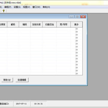Close the inner channel window
This screenshot has width=108, height=108.
[x=83, y=17]
